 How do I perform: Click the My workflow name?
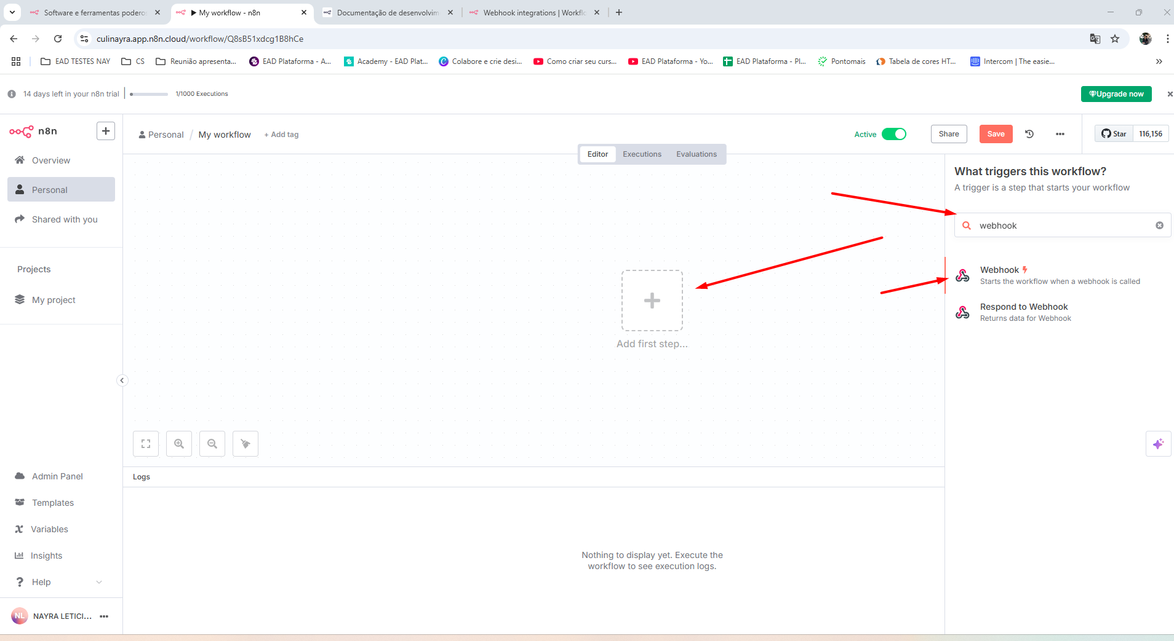pyautogui.click(x=225, y=135)
